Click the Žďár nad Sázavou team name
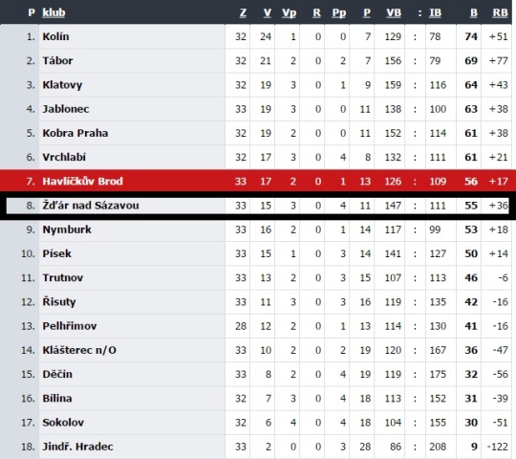This screenshot has width=516, height=459. (x=91, y=206)
